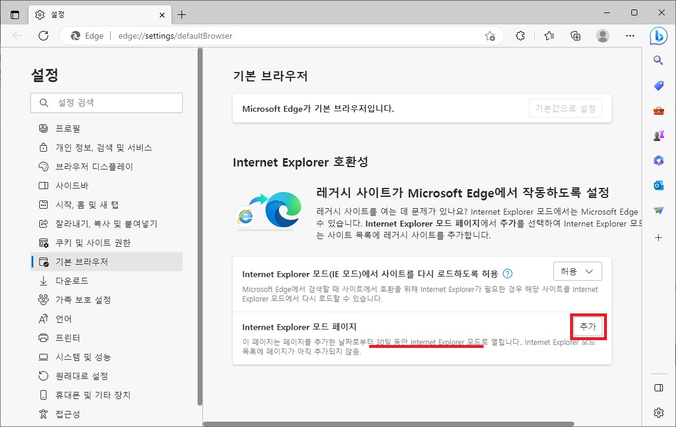This screenshot has height=427, width=676.
Task: Add this page to favorites star
Action: click(490, 36)
